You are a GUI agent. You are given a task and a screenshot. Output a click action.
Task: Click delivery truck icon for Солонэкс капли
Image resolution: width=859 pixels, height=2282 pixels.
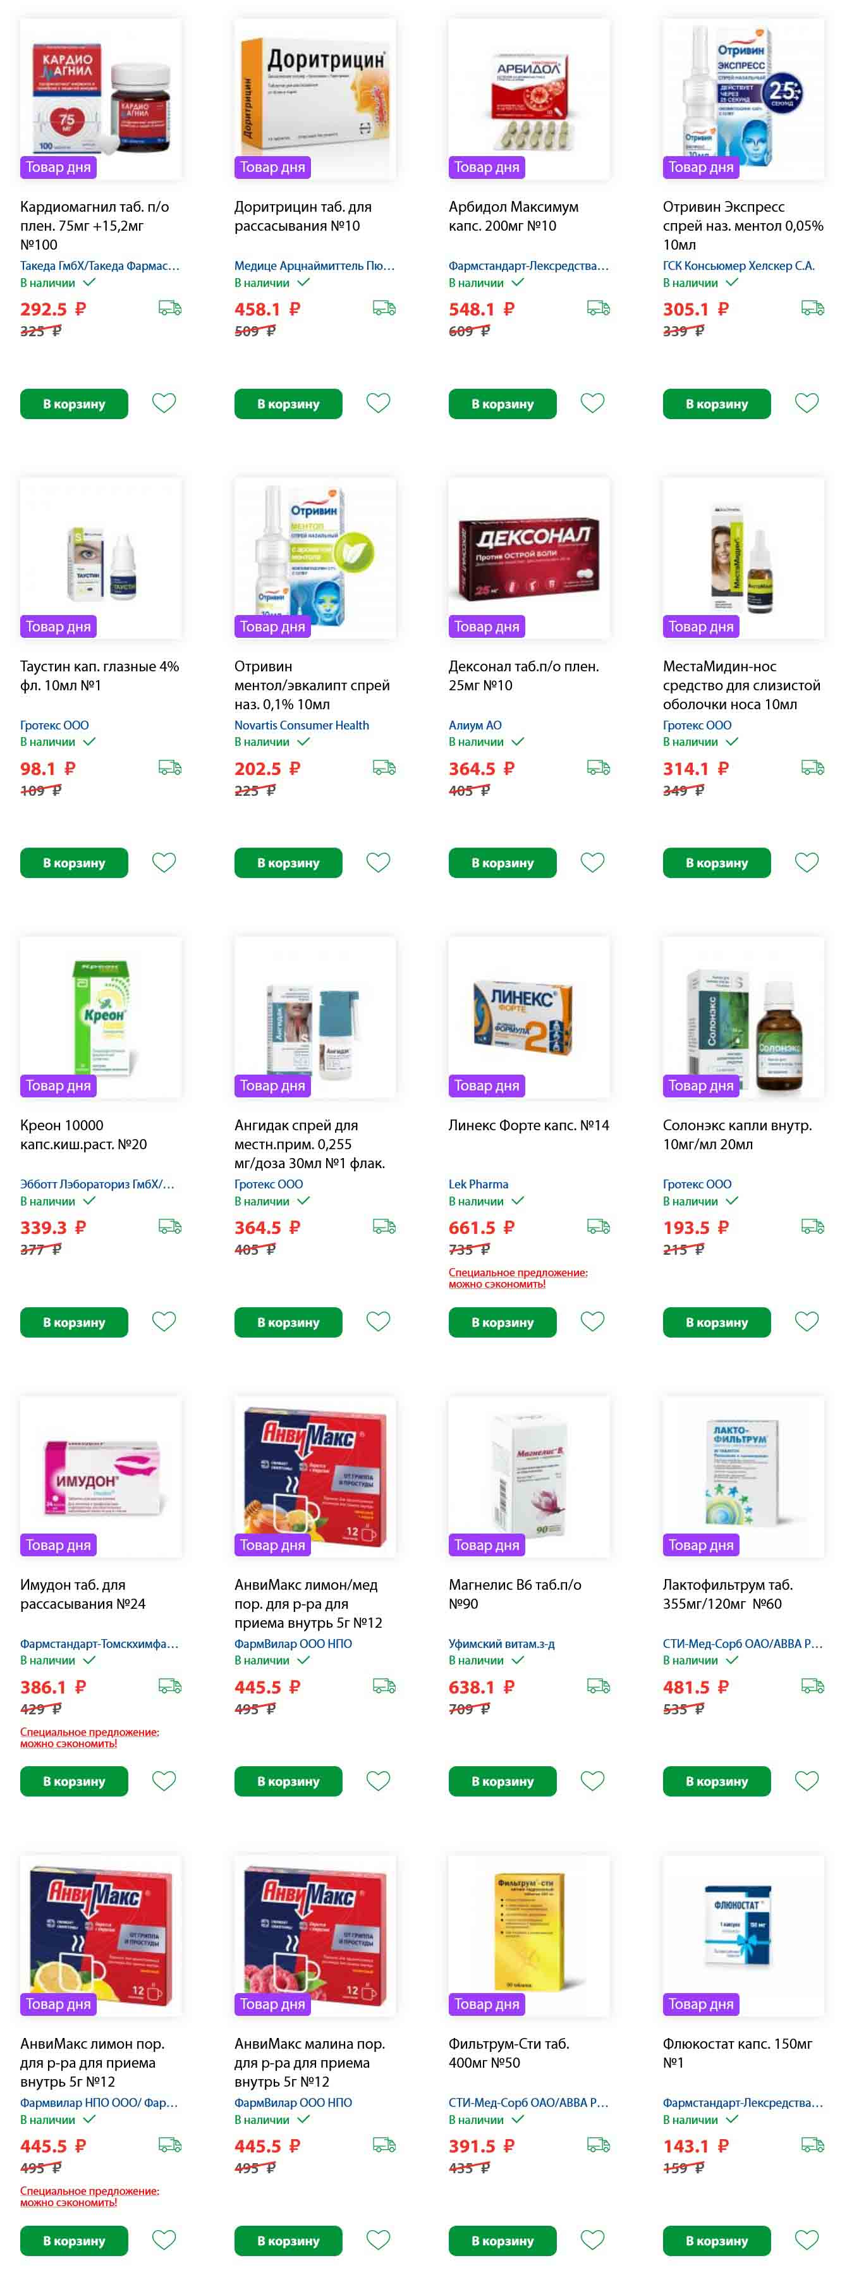tap(813, 1227)
